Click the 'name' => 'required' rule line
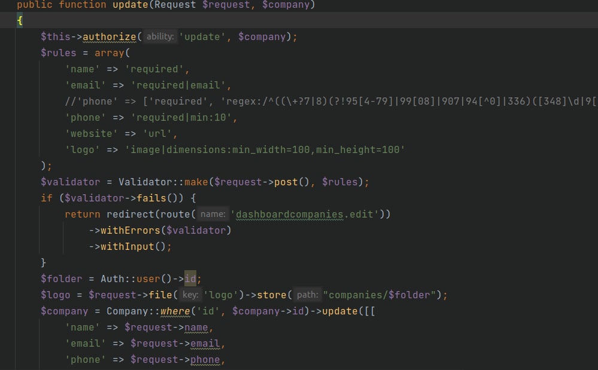 (x=128, y=69)
